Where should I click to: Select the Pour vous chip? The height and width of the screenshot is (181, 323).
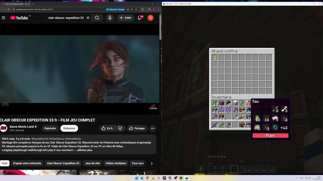138,163
